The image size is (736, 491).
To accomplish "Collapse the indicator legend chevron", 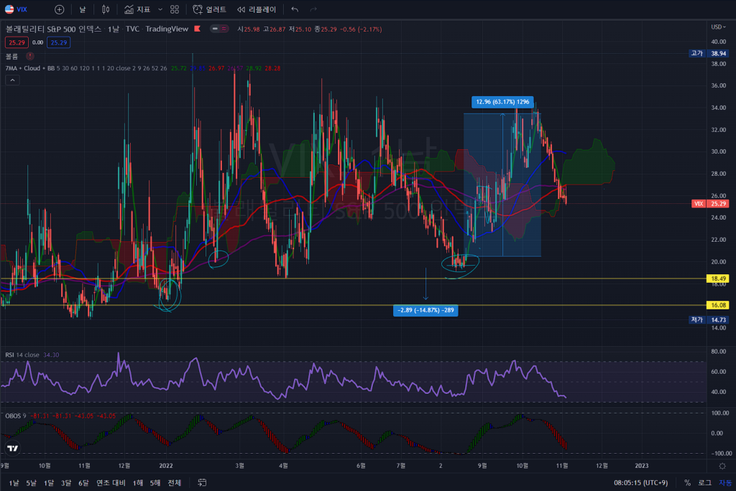I will click(12, 80).
